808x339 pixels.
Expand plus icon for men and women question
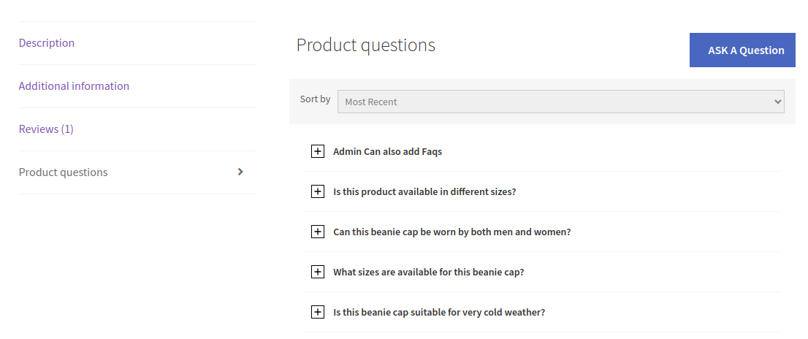[x=317, y=232]
